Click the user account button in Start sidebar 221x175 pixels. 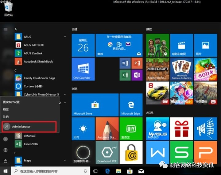pyautogui.click(x=6, y=139)
